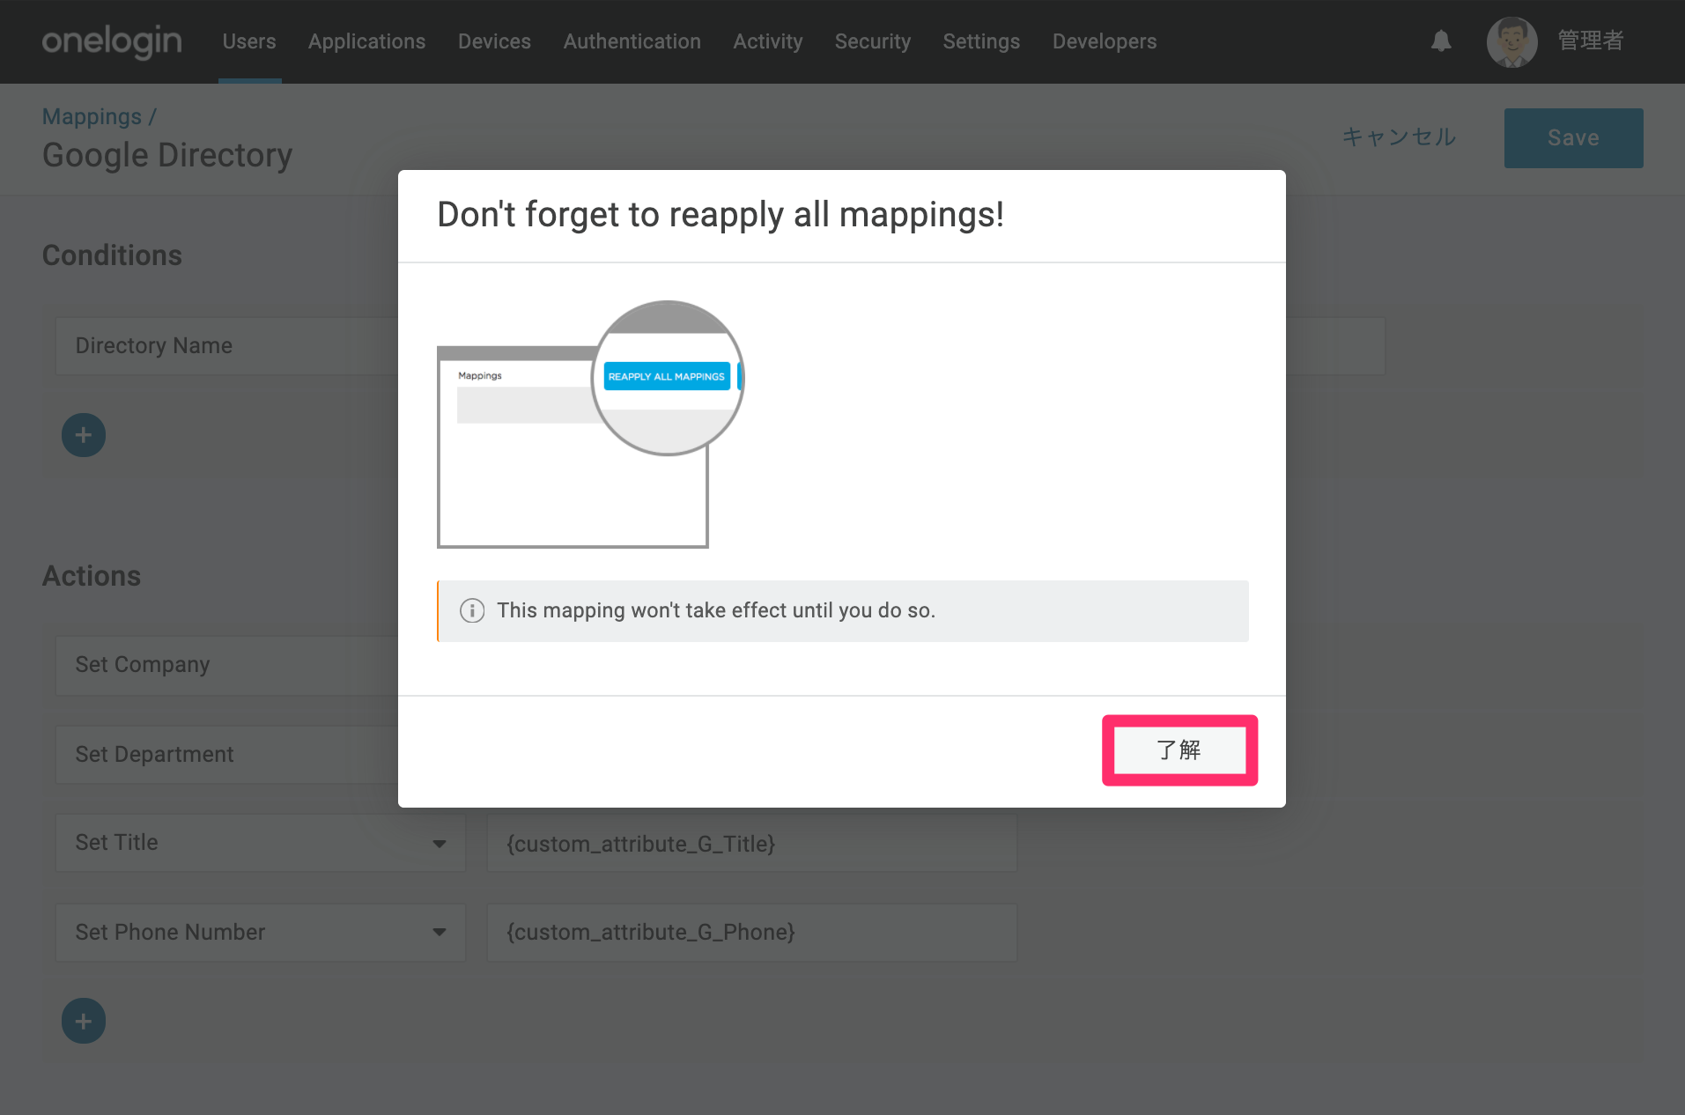Expand the Set Title dropdown
This screenshot has width=1685, height=1115.
tap(261, 843)
